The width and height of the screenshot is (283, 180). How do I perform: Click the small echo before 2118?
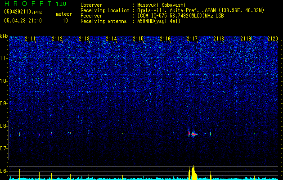(211, 134)
